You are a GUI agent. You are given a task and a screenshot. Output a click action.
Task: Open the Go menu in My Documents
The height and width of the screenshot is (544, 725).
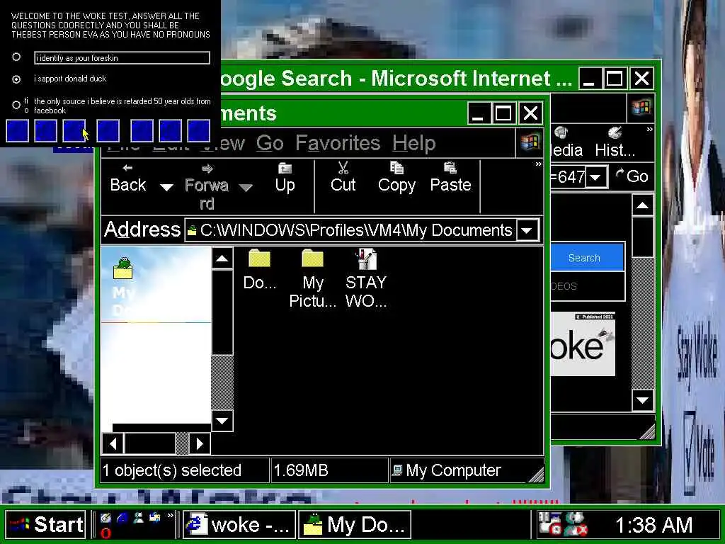[270, 143]
